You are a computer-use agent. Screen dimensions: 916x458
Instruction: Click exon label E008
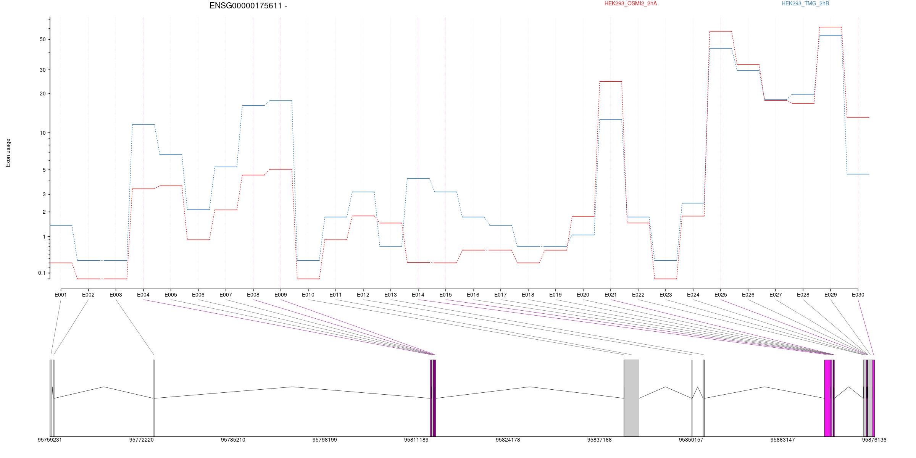click(x=253, y=295)
